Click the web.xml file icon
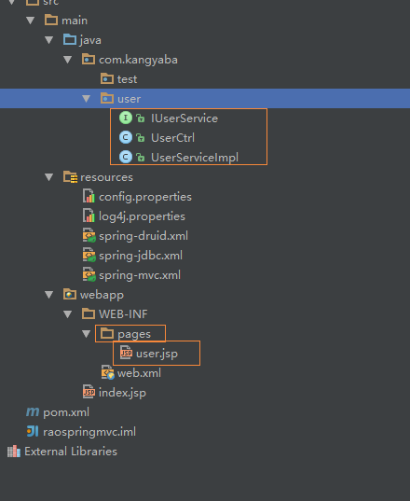The width and height of the screenshot is (410, 501). pyautogui.click(x=108, y=372)
